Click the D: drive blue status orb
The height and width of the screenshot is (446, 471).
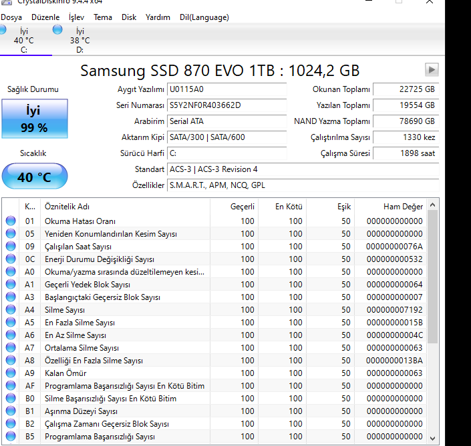(57, 30)
